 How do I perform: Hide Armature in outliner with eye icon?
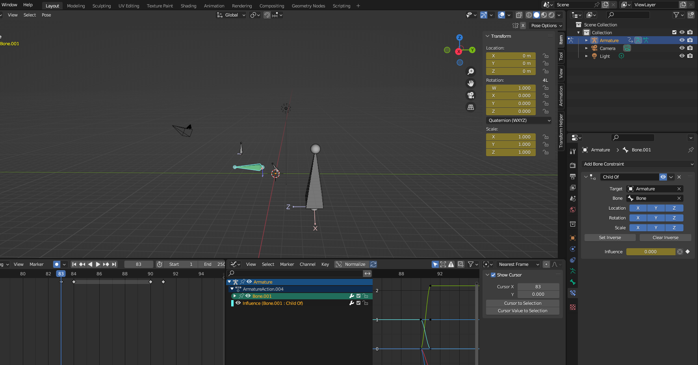(x=682, y=40)
